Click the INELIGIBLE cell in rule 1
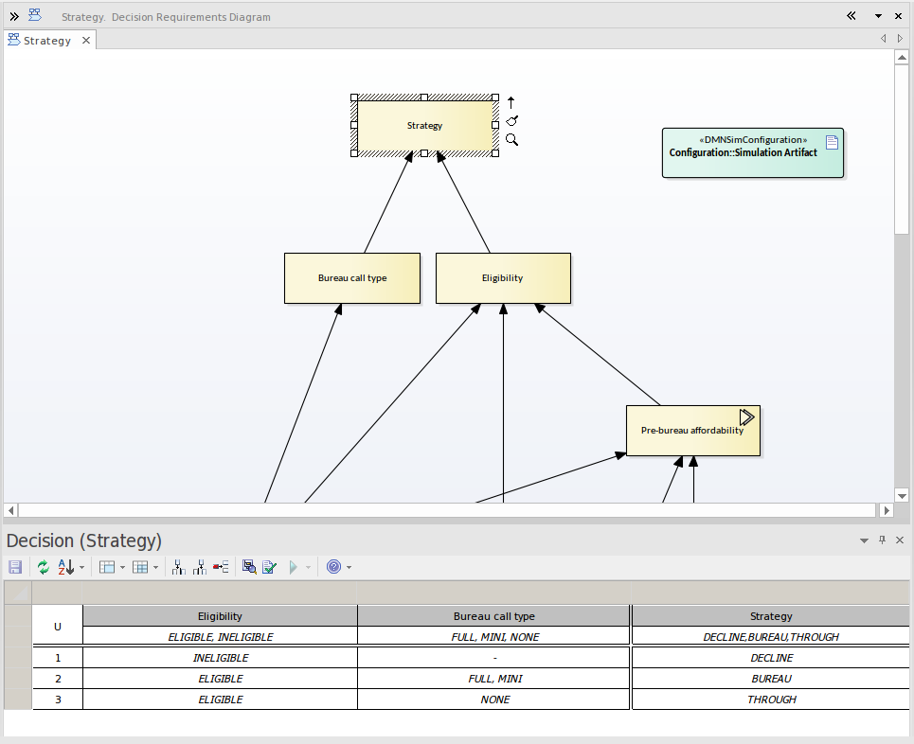 click(x=221, y=658)
